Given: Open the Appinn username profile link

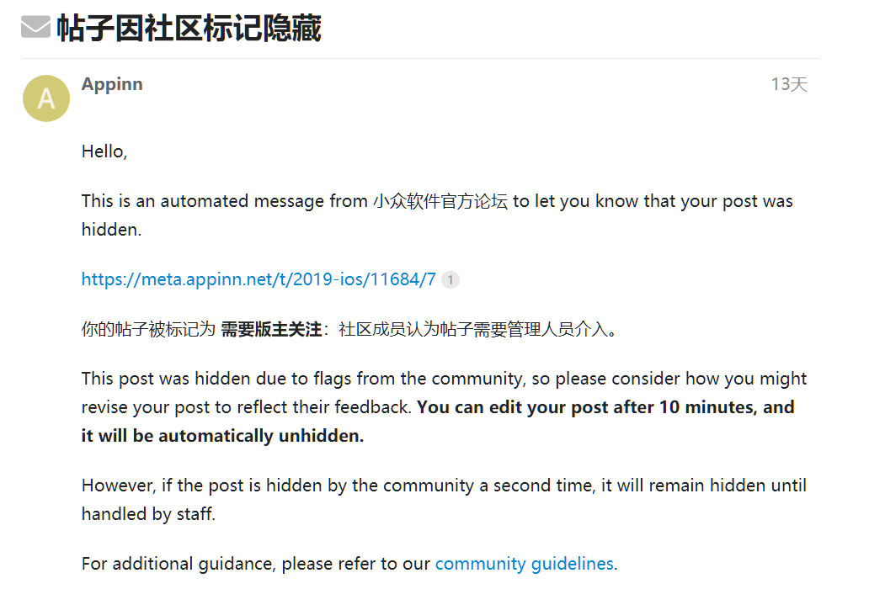Looking at the screenshot, I should 112,84.
